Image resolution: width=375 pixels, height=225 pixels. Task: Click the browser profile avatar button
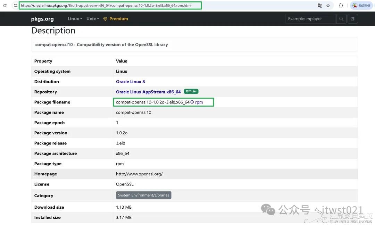point(362,6)
